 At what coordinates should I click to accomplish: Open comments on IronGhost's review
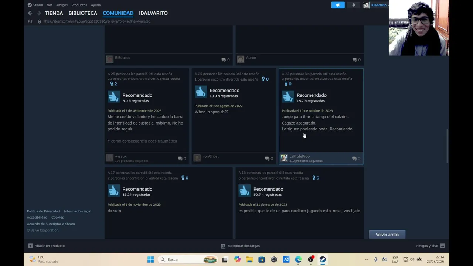269,158
